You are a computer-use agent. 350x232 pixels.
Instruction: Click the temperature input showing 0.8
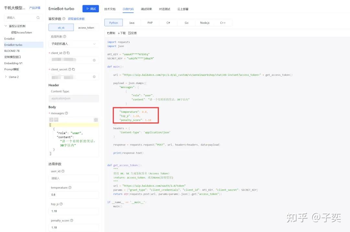pos(74,195)
